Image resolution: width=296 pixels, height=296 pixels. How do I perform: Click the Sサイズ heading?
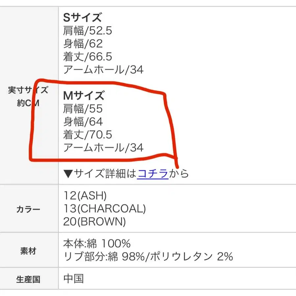(x=82, y=17)
